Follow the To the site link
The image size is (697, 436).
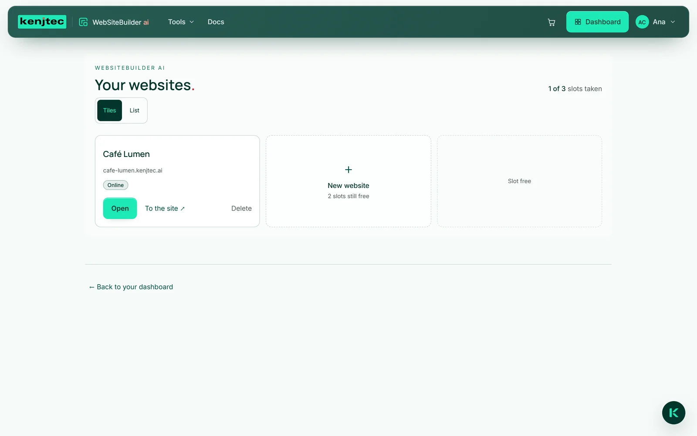tap(165, 208)
